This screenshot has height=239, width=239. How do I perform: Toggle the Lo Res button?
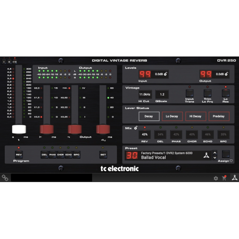pyautogui.click(x=226, y=93)
